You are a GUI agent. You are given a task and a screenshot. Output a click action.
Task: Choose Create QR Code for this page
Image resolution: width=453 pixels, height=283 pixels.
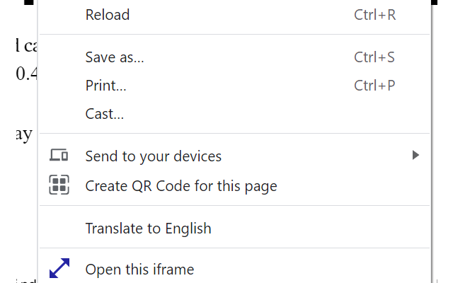click(x=180, y=186)
